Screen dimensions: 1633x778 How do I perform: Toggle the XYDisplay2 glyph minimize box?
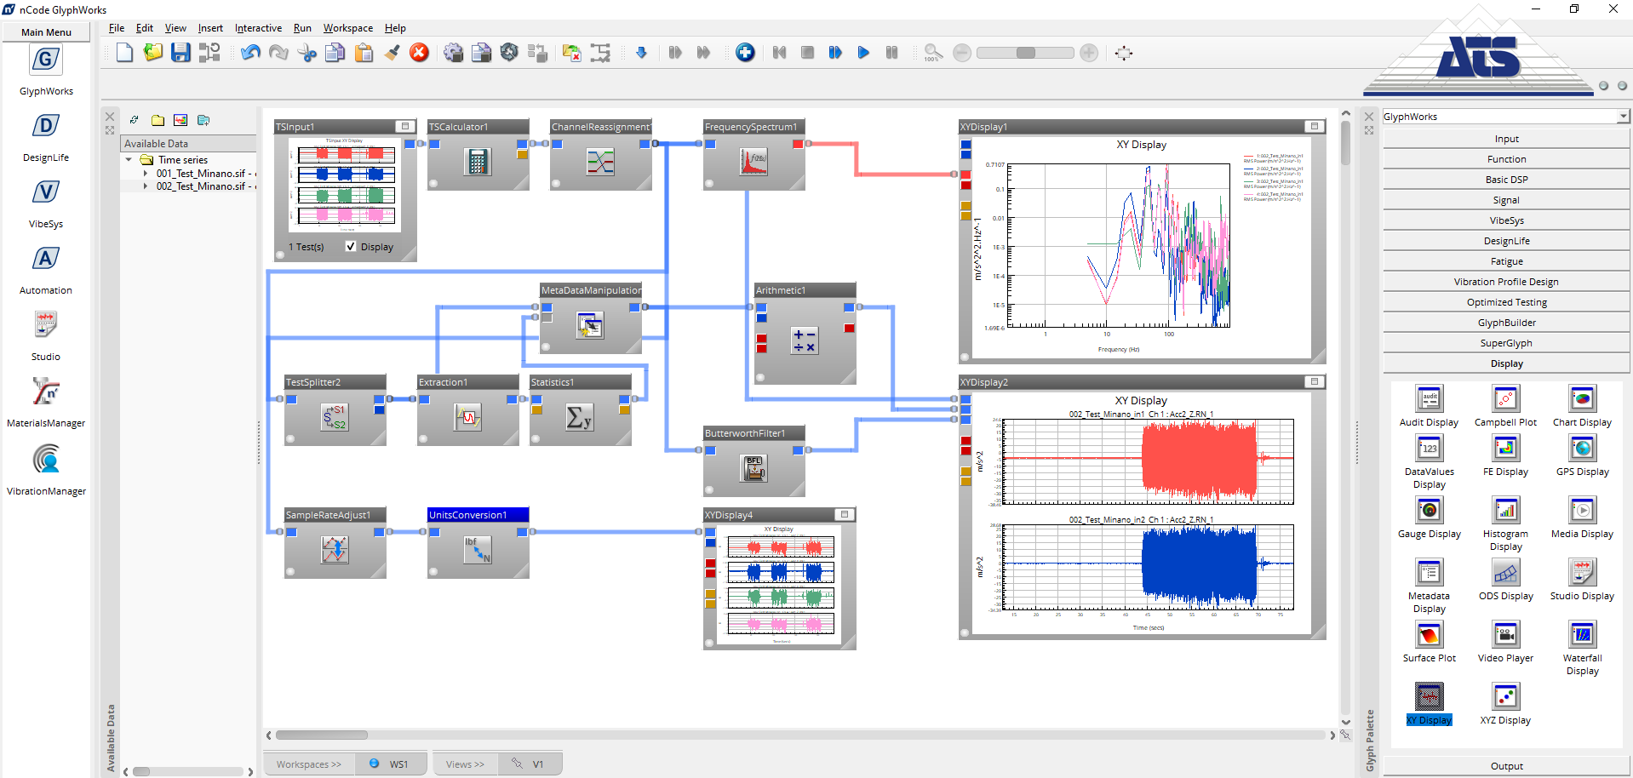tap(1315, 381)
